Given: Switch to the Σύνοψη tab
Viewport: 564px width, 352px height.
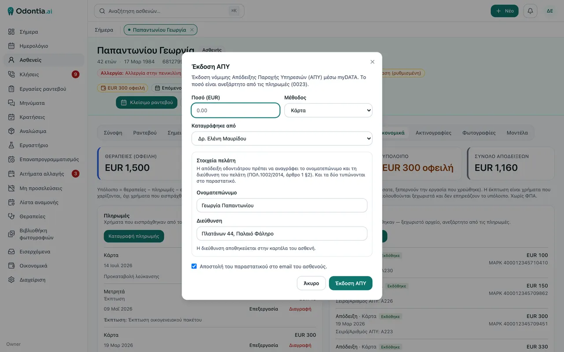Looking at the screenshot, I should 113,132.
